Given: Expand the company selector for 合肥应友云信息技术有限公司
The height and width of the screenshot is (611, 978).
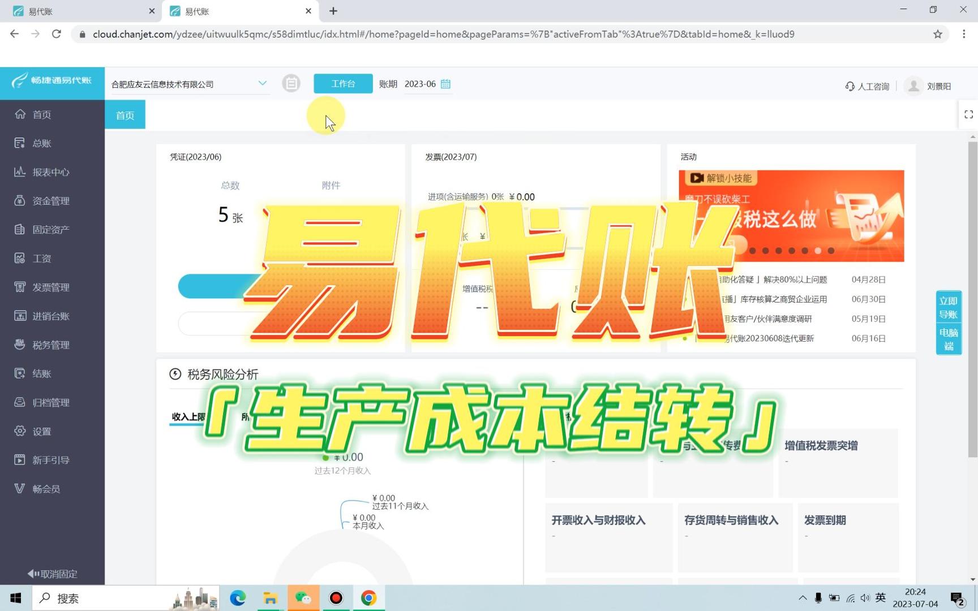Looking at the screenshot, I should coord(262,83).
